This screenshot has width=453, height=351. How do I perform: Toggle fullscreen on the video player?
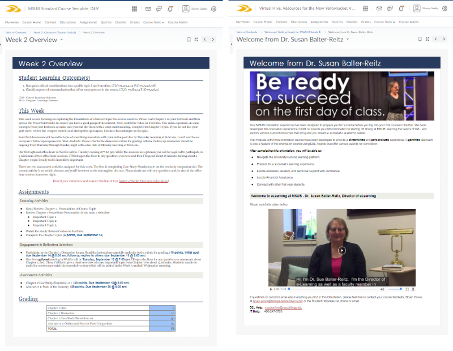pyautogui.click(x=407, y=289)
